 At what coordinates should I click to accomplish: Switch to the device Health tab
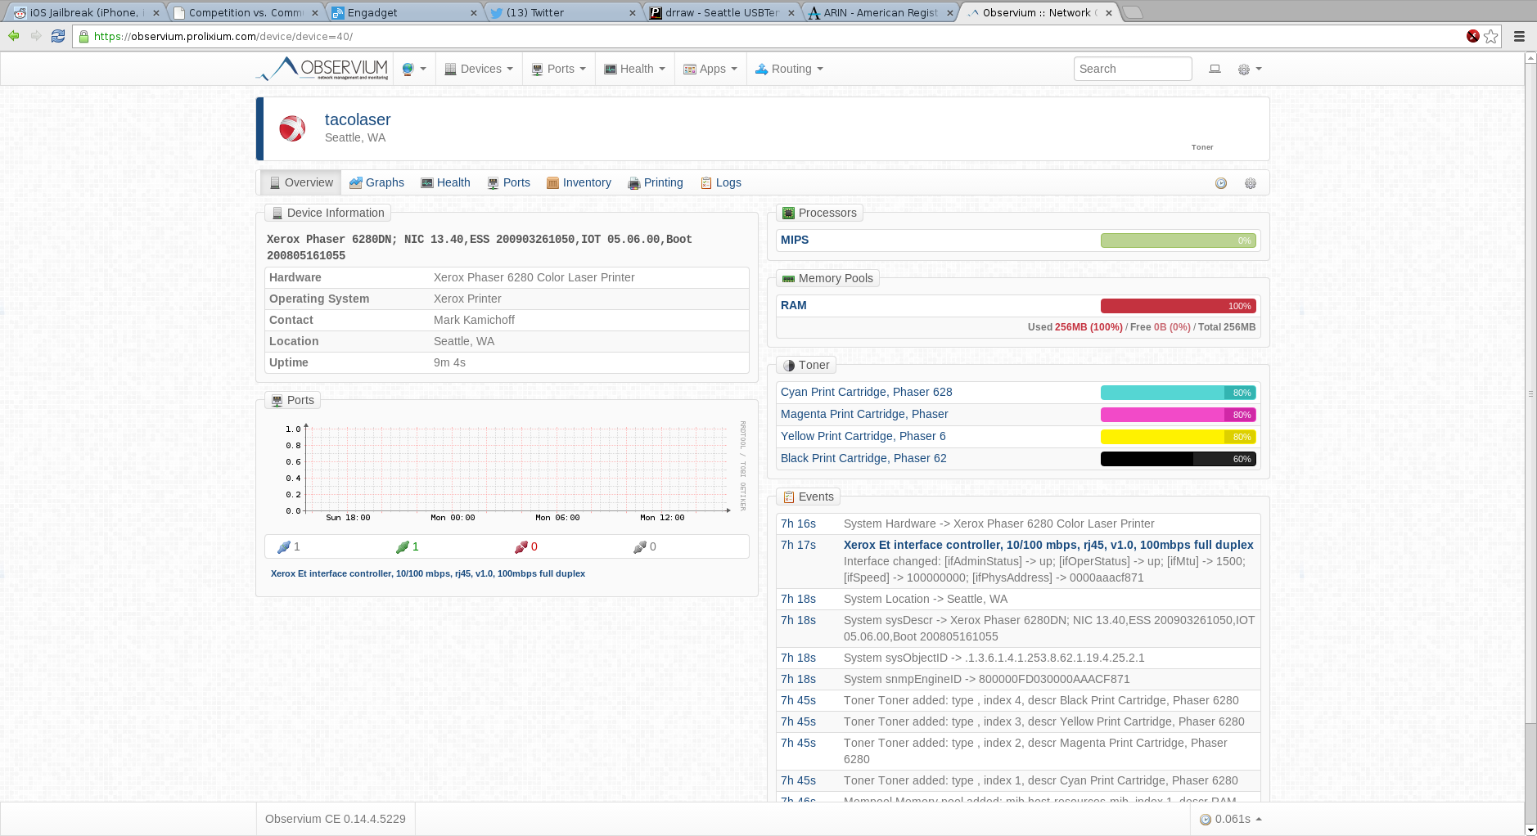tap(445, 182)
